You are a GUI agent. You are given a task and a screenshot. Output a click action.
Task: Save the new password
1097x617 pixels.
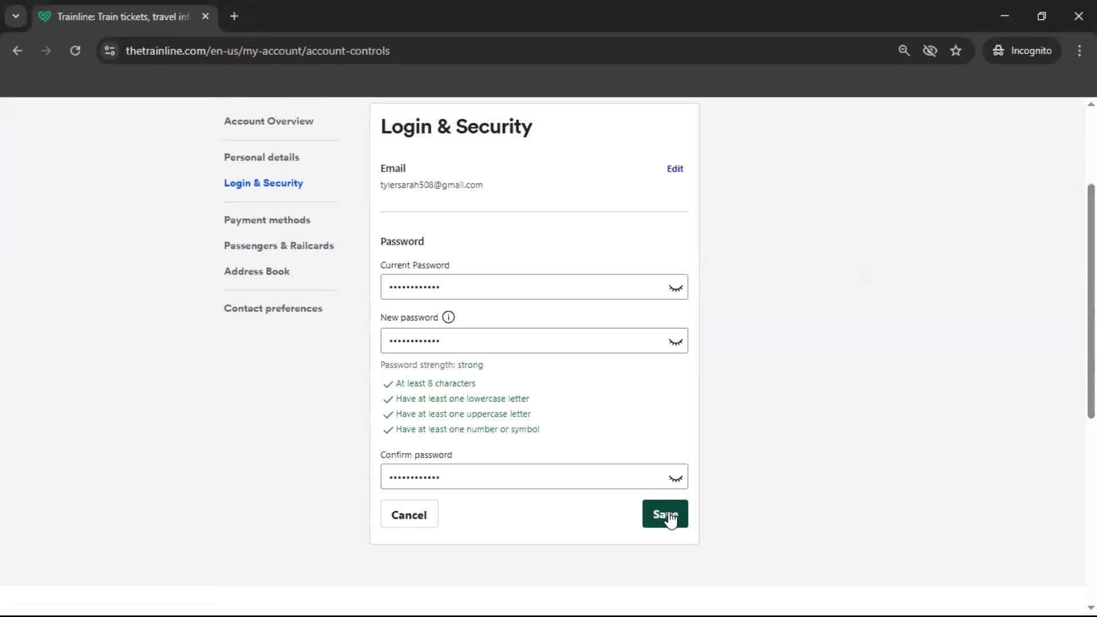click(x=665, y=514)
